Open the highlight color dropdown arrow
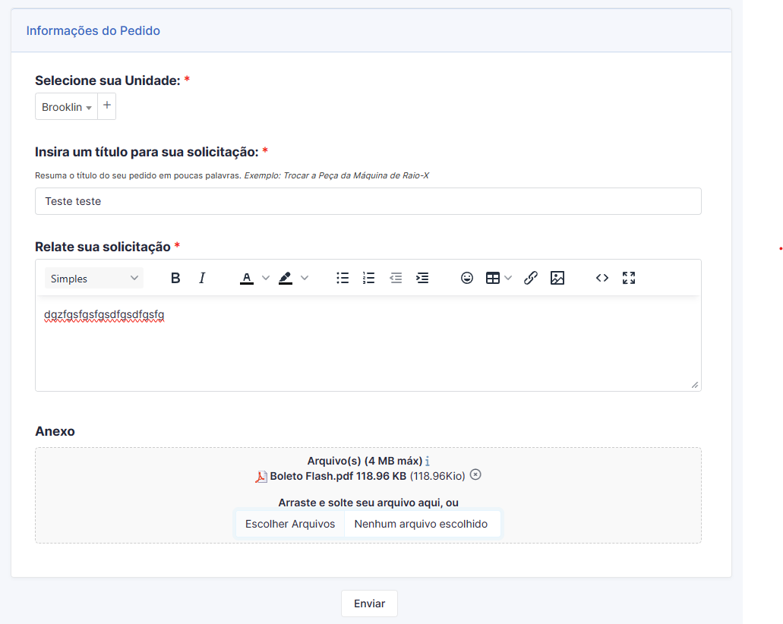The width and height of the screenshot is (783, 624). [304, 278]
